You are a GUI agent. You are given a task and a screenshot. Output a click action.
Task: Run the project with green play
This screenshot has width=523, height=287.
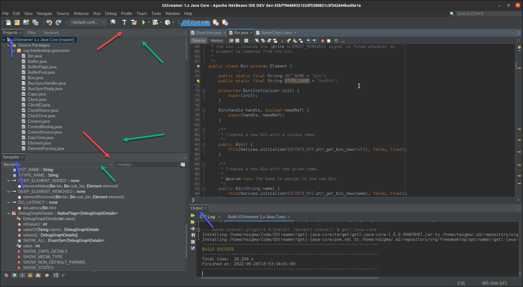[144, 22]
